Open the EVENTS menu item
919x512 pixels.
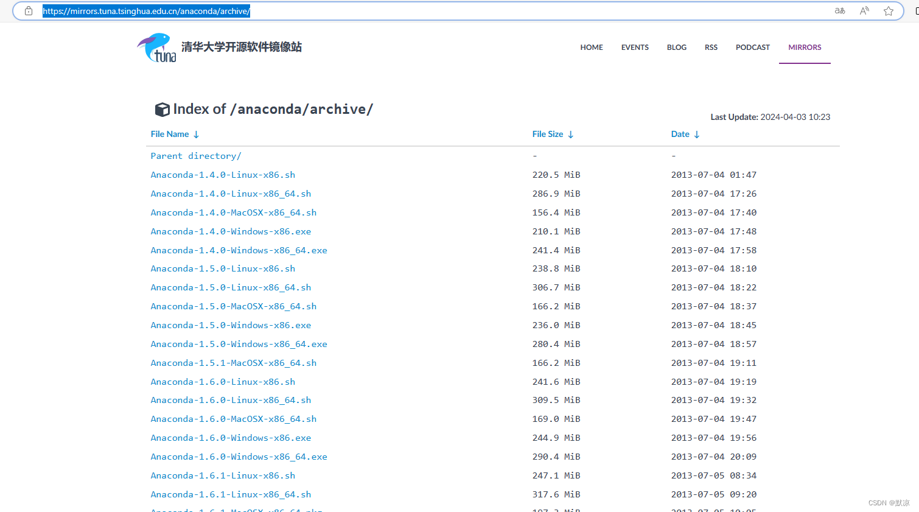click(x=635, y=47)
